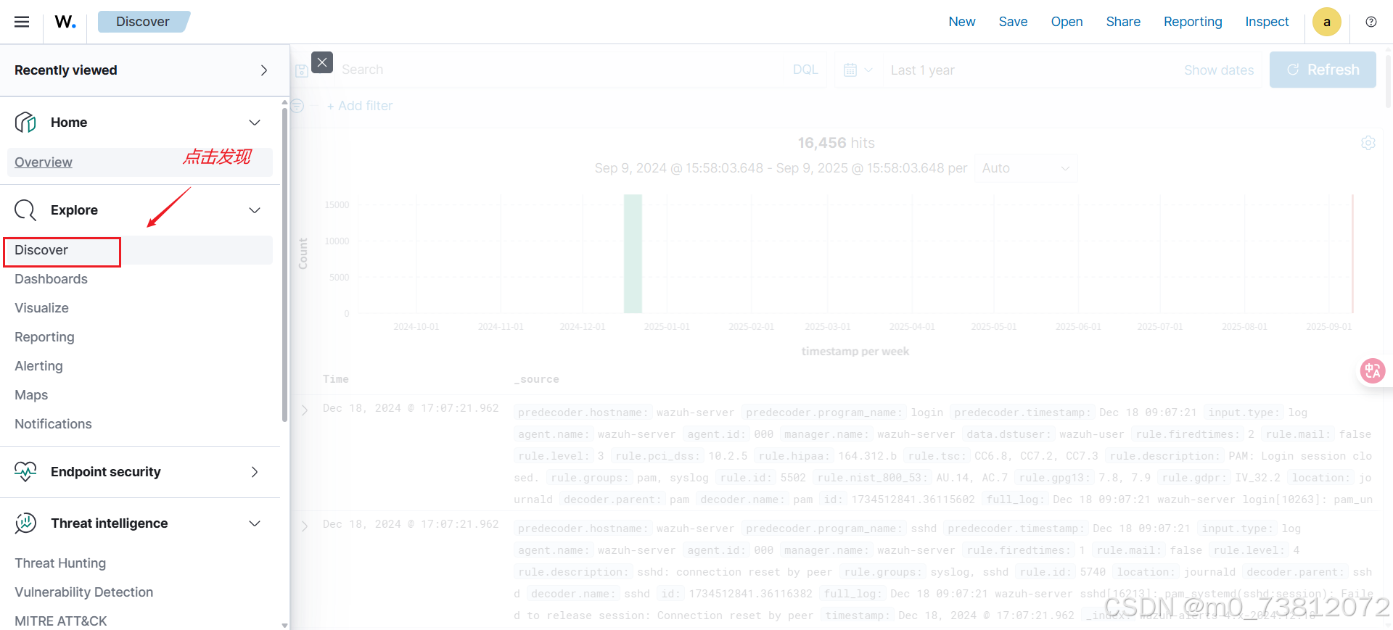The width and height of the screenshot is (1393, 630).
Task: Open MITRE ATT&CK module
Action: coord(61,621)
